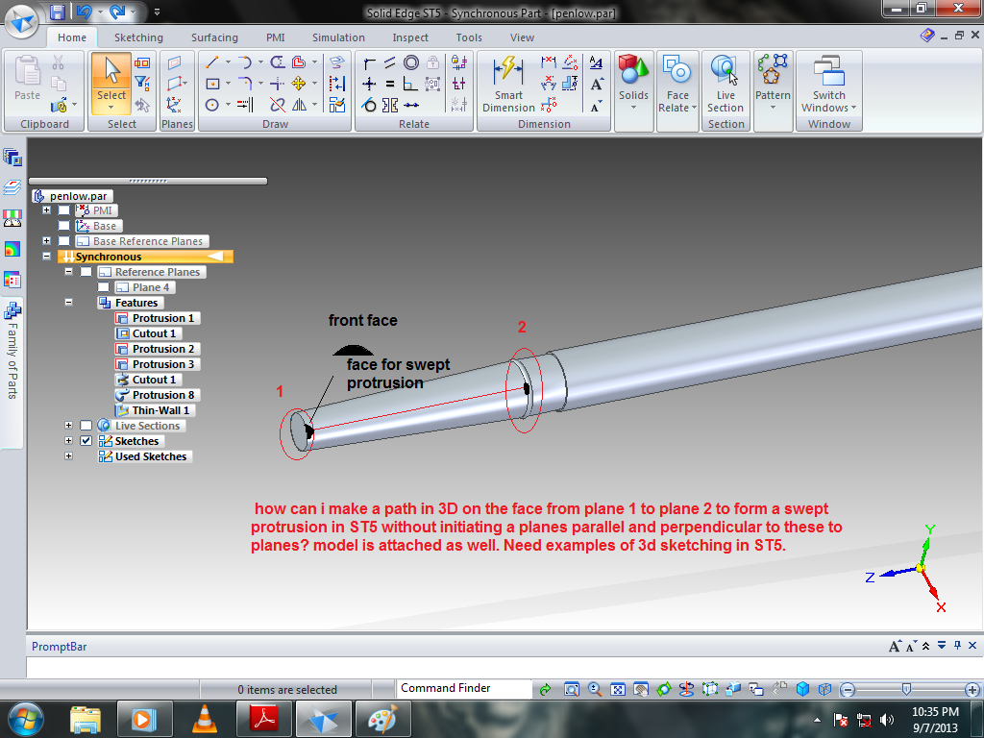Click the Save icon in quick access toolbar
984x738 pixels.
tap(57, 12)
